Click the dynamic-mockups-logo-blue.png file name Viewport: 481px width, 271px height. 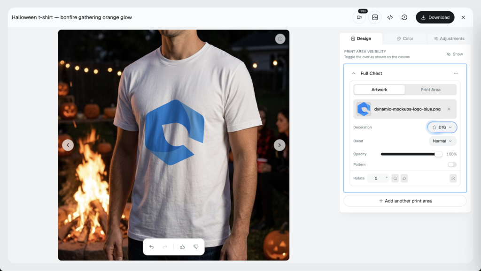click(x=407, y=109)
